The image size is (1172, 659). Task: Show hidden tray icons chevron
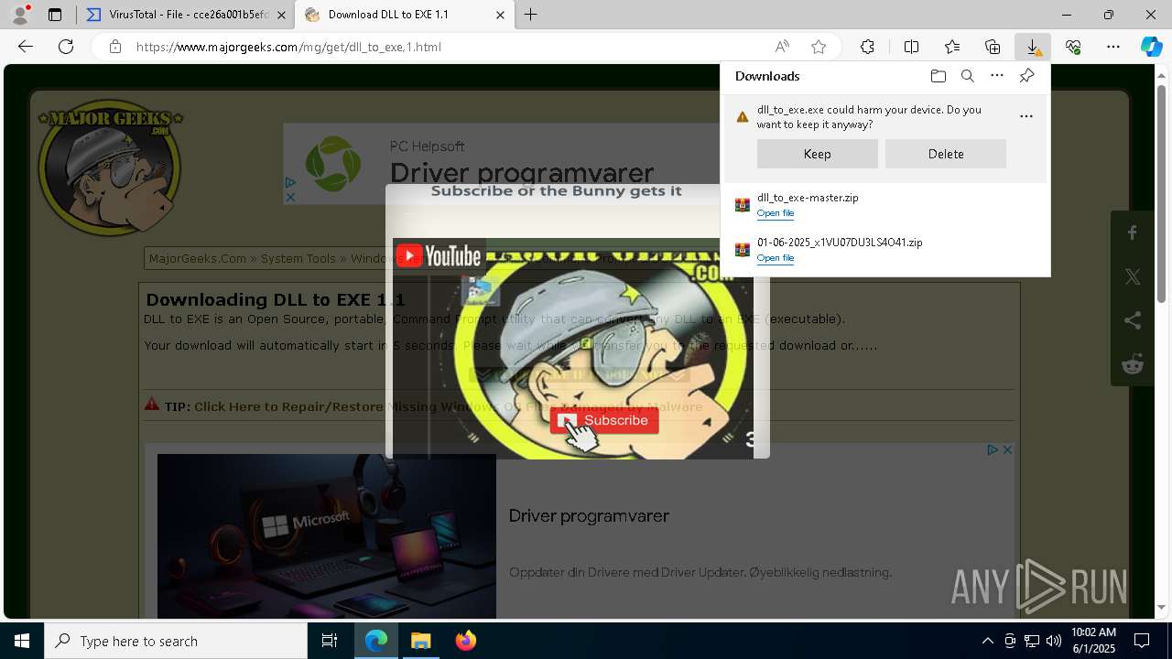pos(987,641)
